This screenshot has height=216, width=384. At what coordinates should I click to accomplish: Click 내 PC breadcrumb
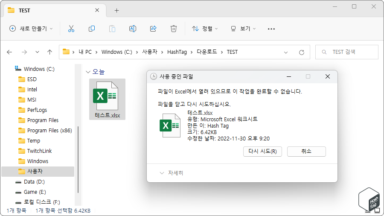coord(85,52)
